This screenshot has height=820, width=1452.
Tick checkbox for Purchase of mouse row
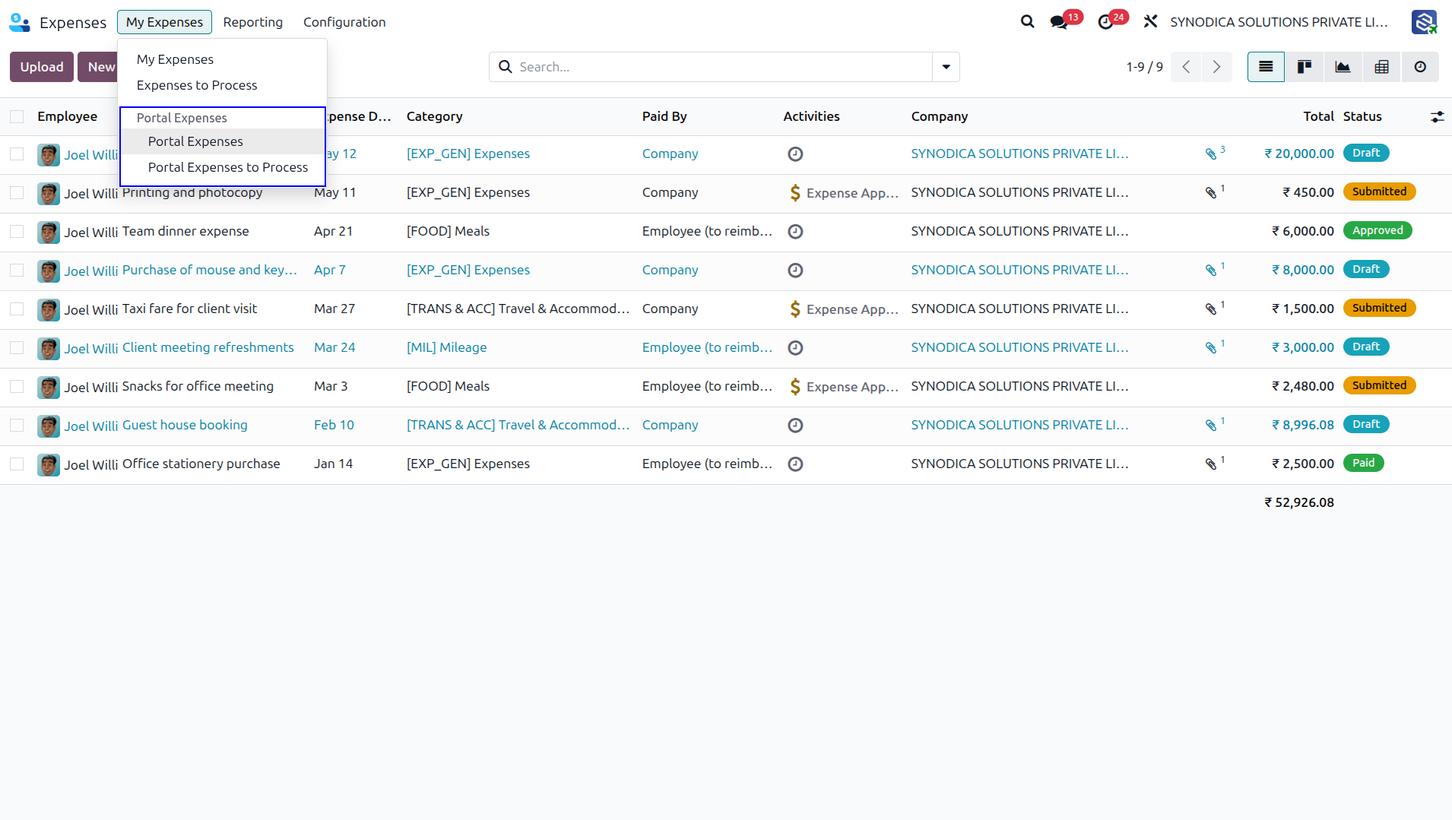tap(17, 271)
